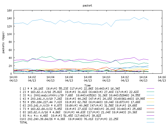The width and height of the screenshot is (167, 125).
Task: Click orange line swatch for legend [ 4]
Action: coord(150,99)
